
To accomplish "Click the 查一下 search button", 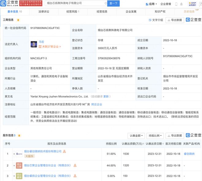I will click(114, 3).
